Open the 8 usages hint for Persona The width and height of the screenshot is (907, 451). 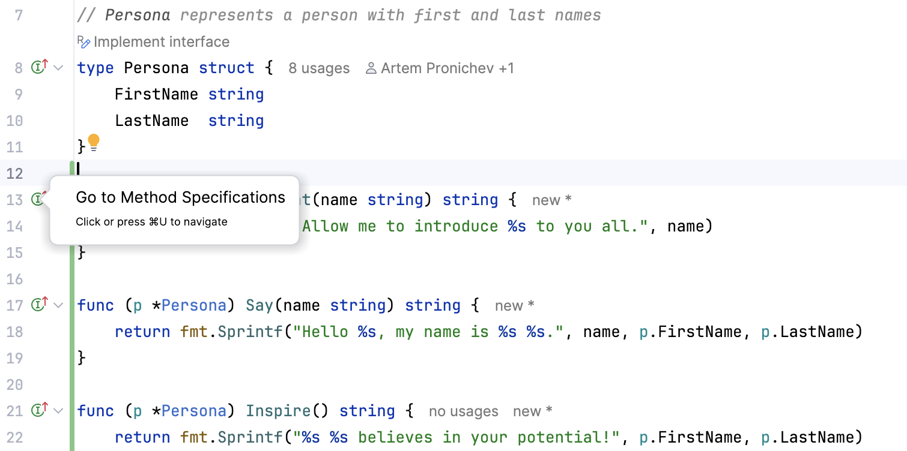pyautogui.click(x=319, y=68)
